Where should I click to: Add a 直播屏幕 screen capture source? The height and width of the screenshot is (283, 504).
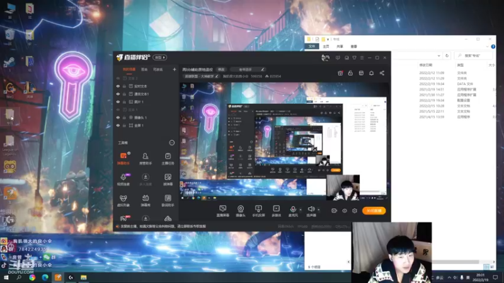pyautogui.click(x=223, y=211)
